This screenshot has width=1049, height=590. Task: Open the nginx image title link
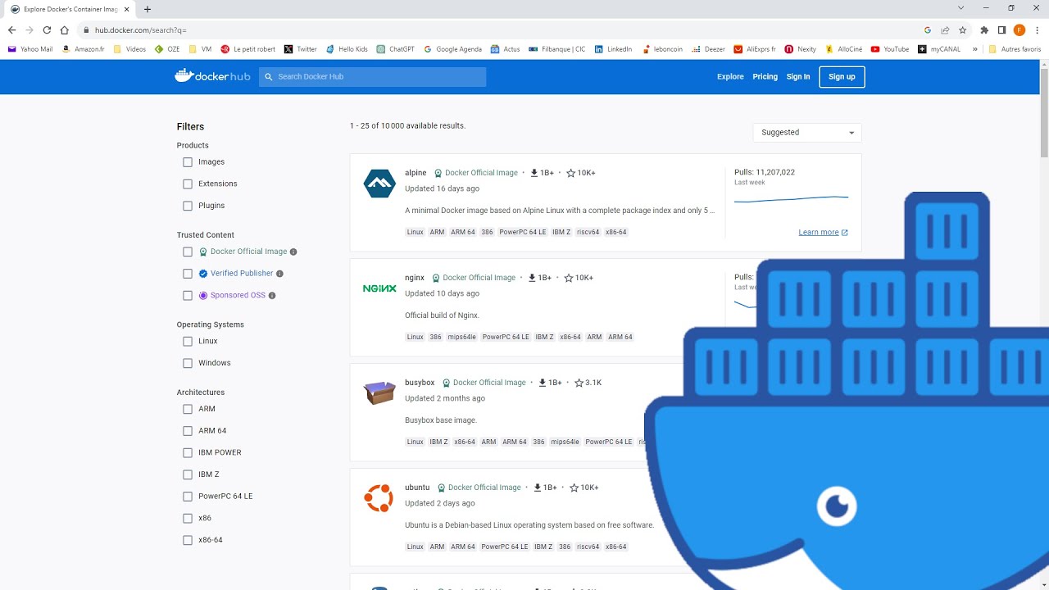coord(414,278)
